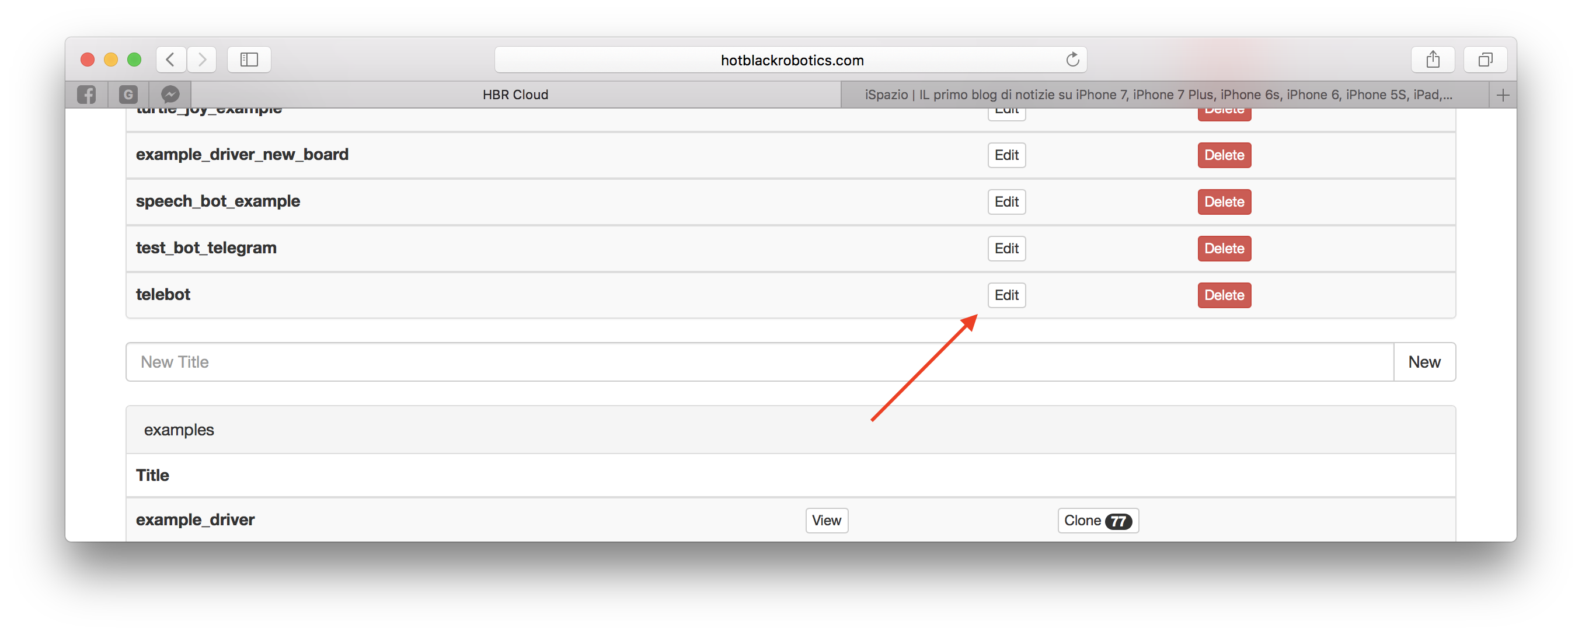Click the Edit button for speech_bot_example
1582x635 pixels.
pos(1005,201)
